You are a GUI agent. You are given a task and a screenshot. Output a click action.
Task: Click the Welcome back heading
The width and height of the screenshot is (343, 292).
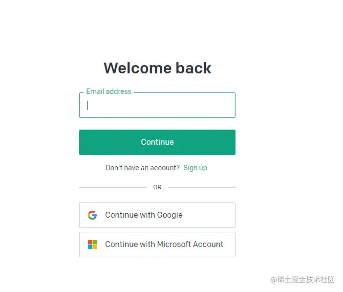pos(157,68)
